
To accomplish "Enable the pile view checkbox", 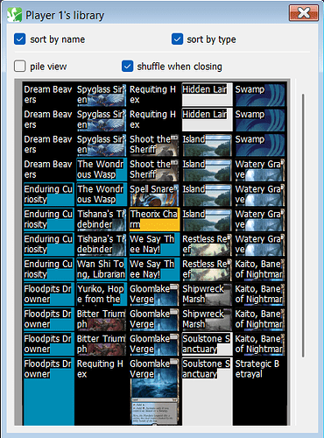I will coord(20,67).
